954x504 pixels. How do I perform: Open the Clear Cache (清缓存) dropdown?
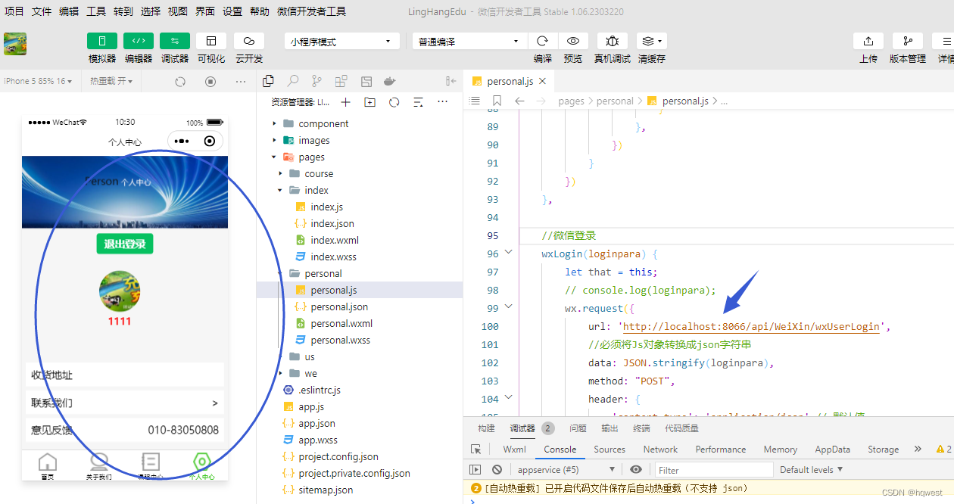tap(651, 41)
